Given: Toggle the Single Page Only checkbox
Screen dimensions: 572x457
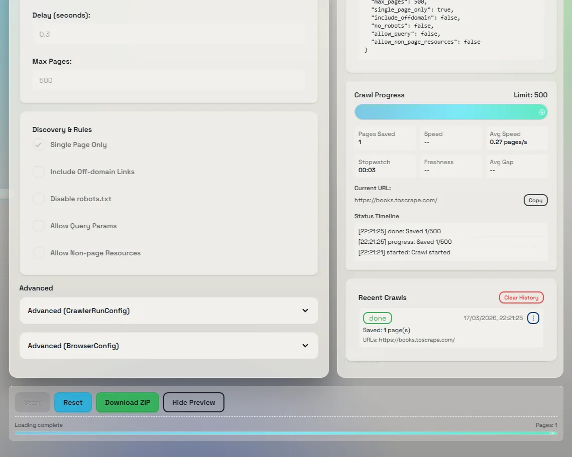Looking at the screenshot, I should pos(38,144).
